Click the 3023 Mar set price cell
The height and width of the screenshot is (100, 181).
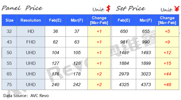[x=146, y=74]
